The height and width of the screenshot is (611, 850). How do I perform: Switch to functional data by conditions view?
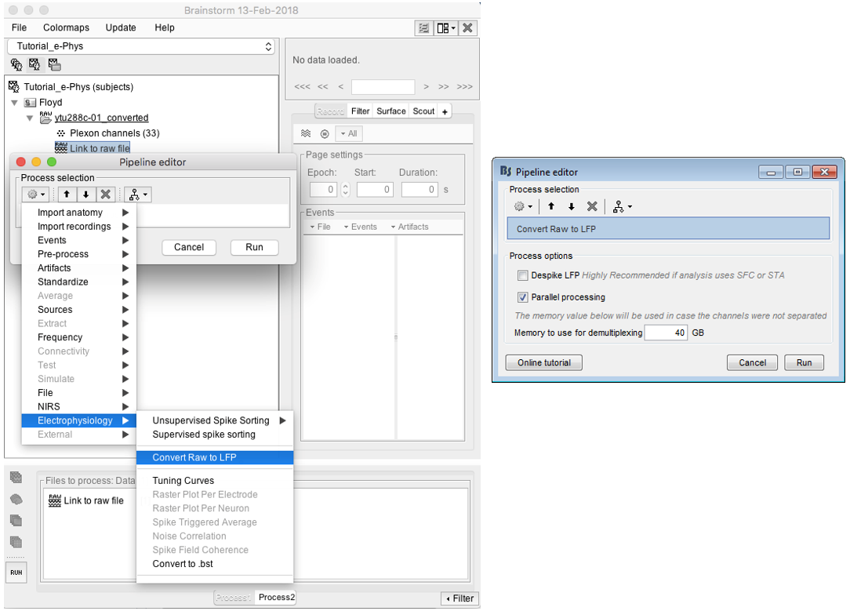[x=54, y=65]
